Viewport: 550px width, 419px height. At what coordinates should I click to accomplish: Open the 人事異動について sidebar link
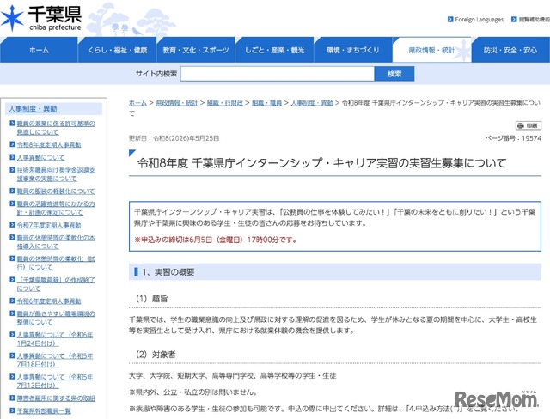[x=40, y=158]
